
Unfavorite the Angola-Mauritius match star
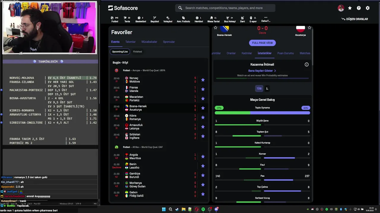click(203, 156)
